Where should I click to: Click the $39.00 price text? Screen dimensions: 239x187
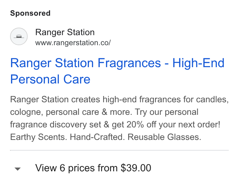[x=136, y=168]
